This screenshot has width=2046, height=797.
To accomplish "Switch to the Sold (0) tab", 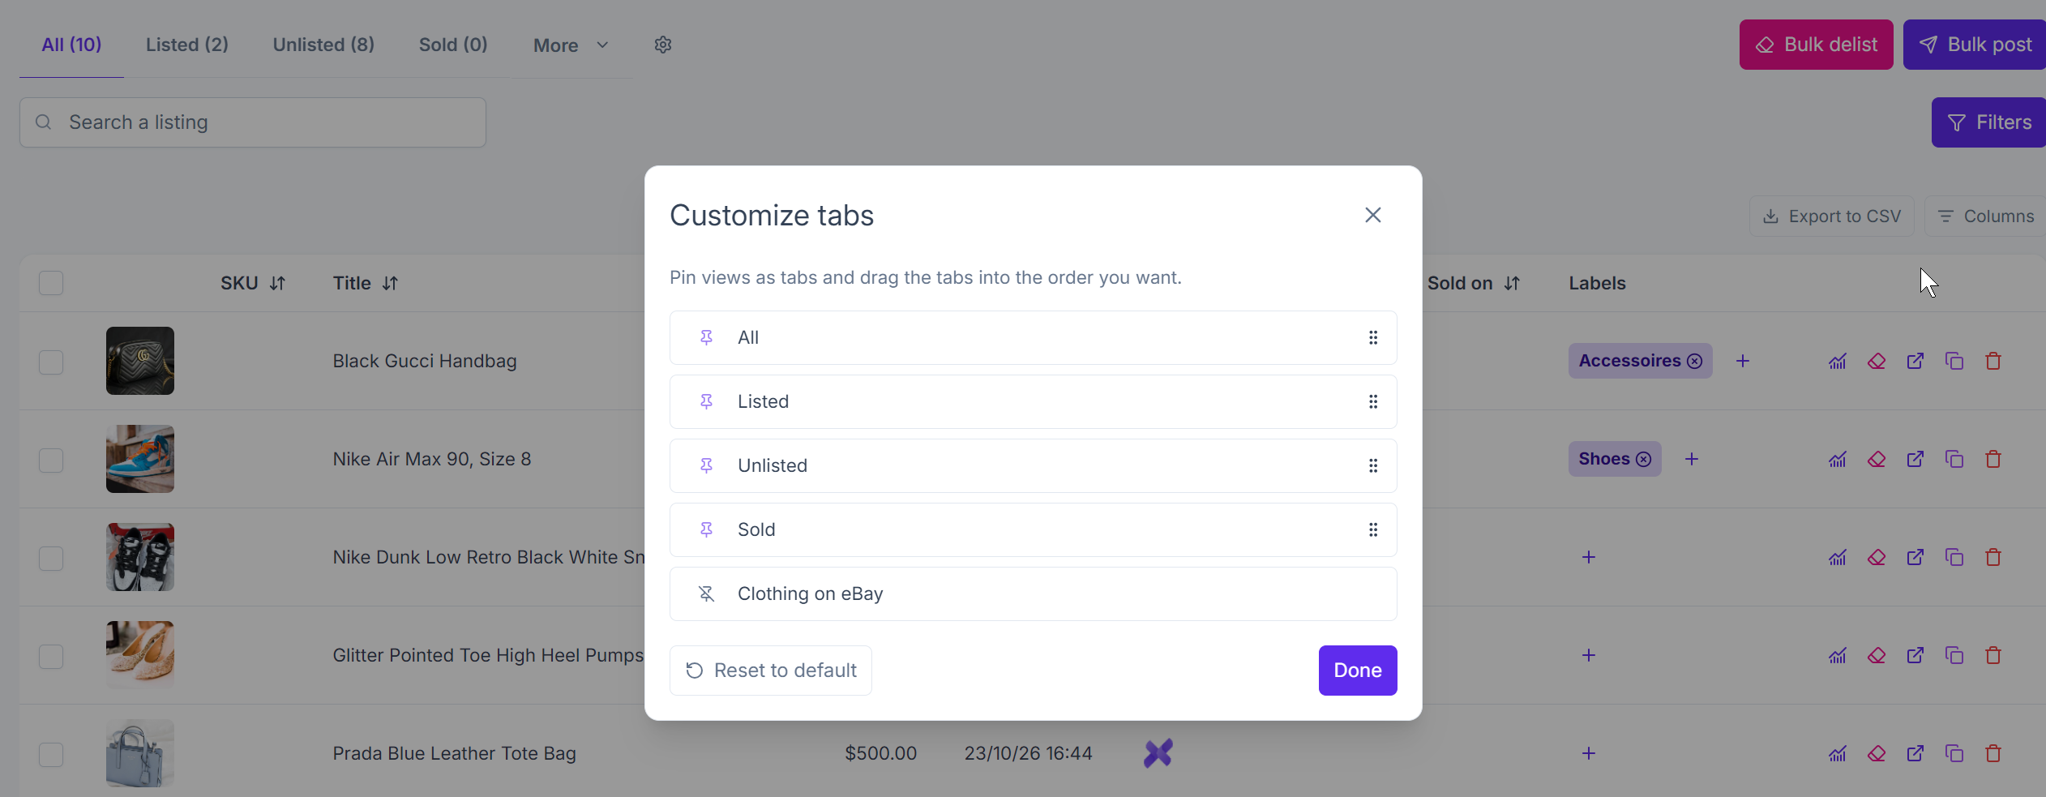I will [453, 45].
